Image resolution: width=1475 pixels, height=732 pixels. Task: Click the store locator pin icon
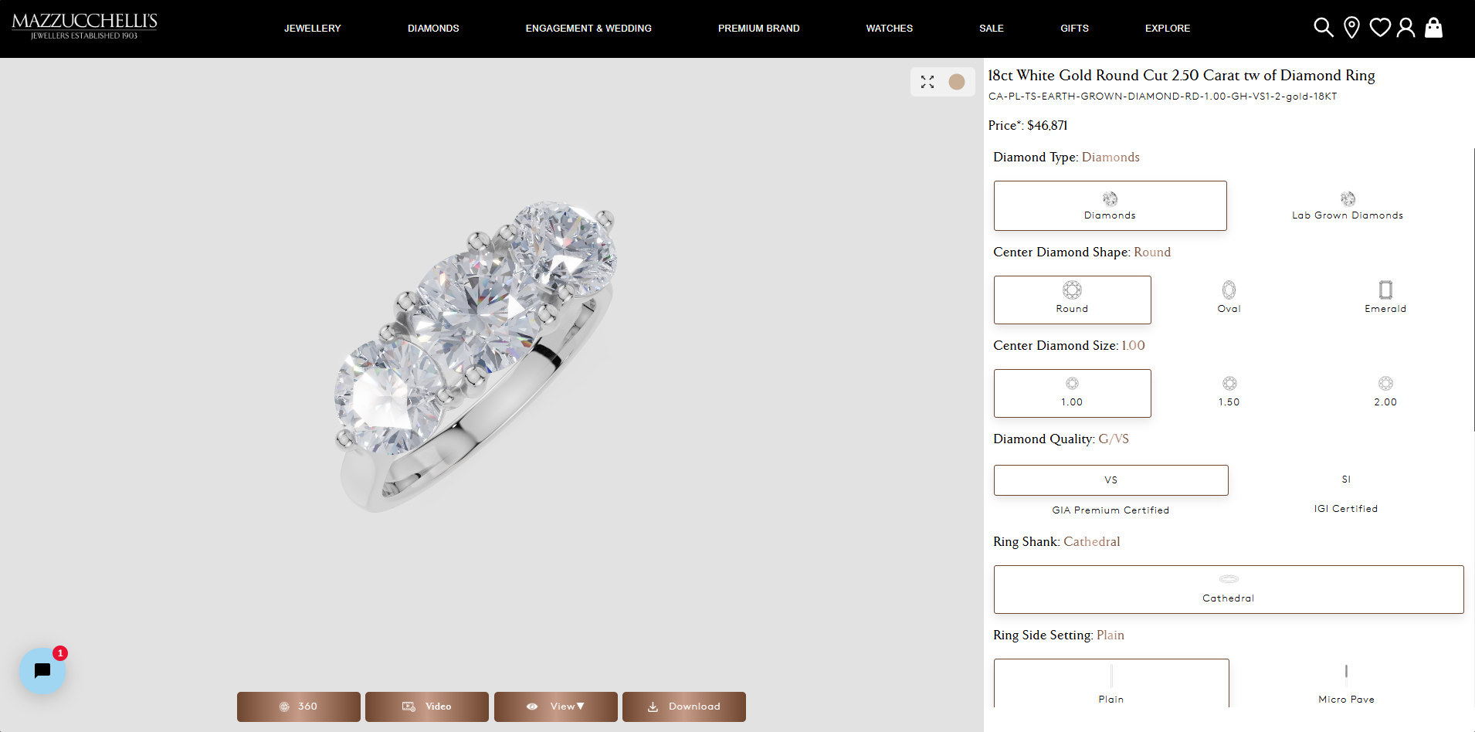(1351, 28)
